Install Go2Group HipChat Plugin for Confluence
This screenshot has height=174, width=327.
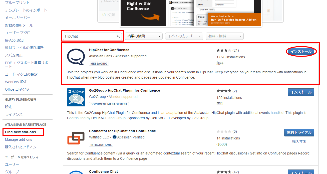pyautogui.click(x=301, y=92)
